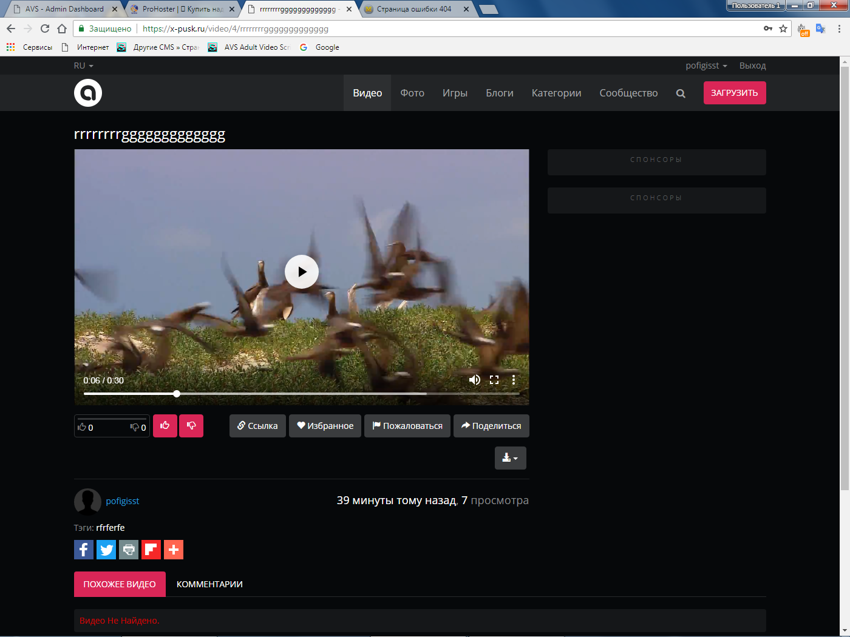
Task: Open the pofigisst user menu
Action: (x=705, y=66)
